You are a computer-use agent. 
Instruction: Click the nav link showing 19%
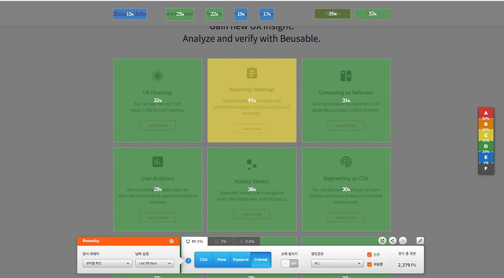pos(241,14)
